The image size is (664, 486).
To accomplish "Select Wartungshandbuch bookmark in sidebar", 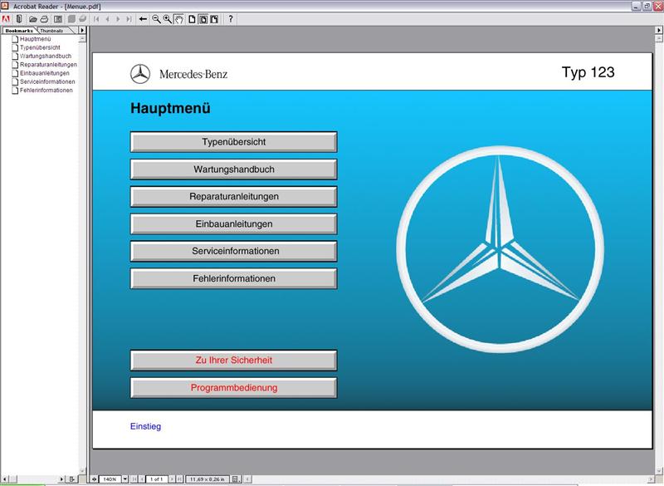I will coord(46,56).
